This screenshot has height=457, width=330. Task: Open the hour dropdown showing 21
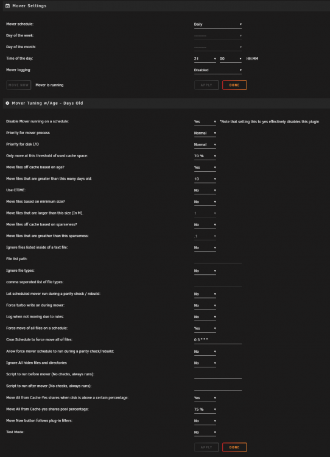coord(205,58)
